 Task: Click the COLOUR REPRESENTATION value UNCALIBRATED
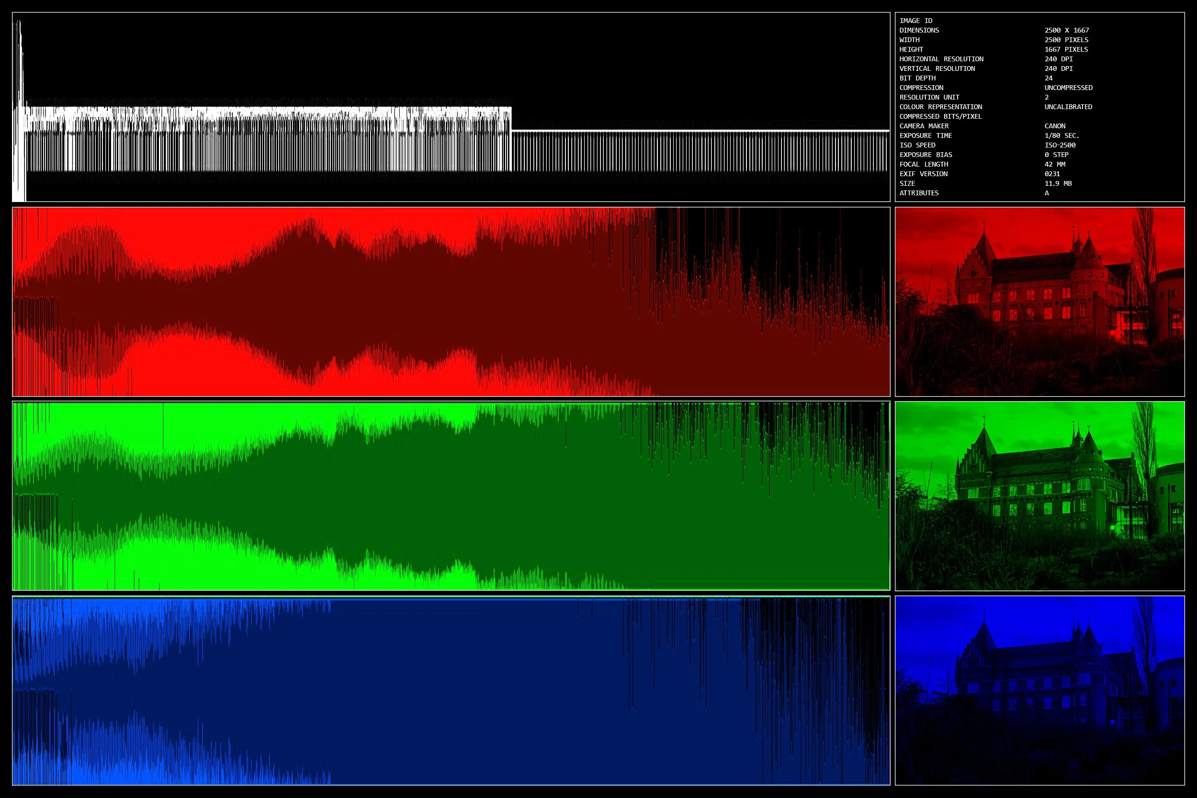pyautogui.click(x=1068, y=107)
